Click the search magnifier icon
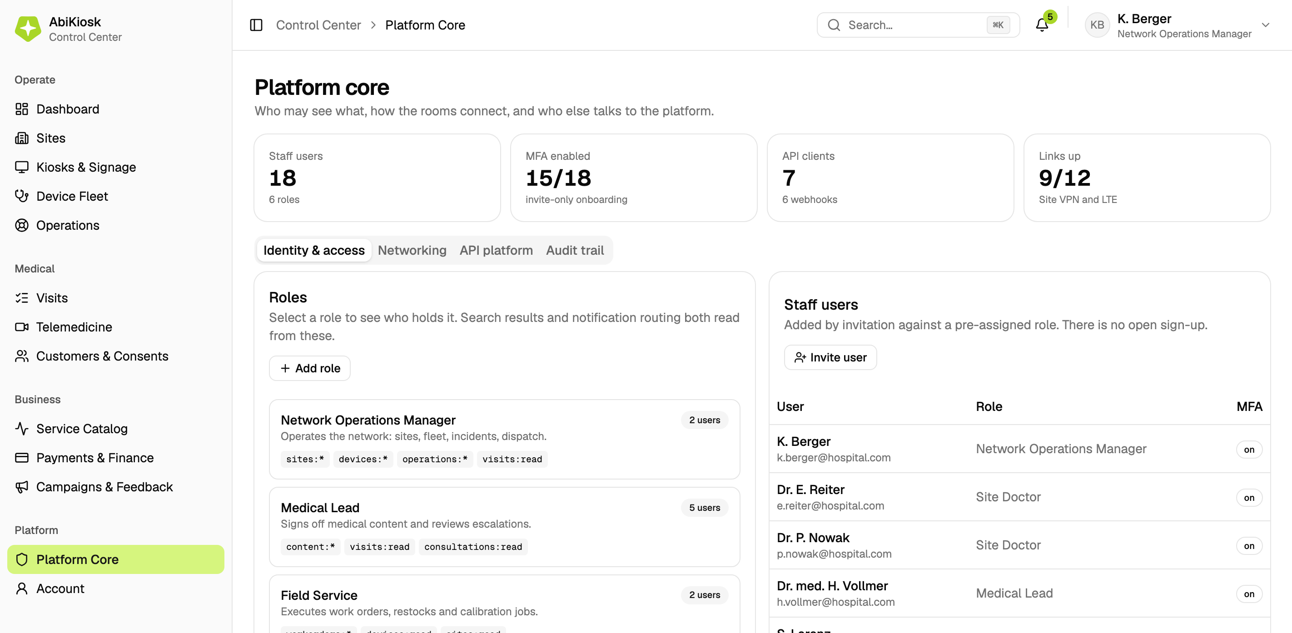This screenshot has width=1292, height=633. [x=834, y=25]
